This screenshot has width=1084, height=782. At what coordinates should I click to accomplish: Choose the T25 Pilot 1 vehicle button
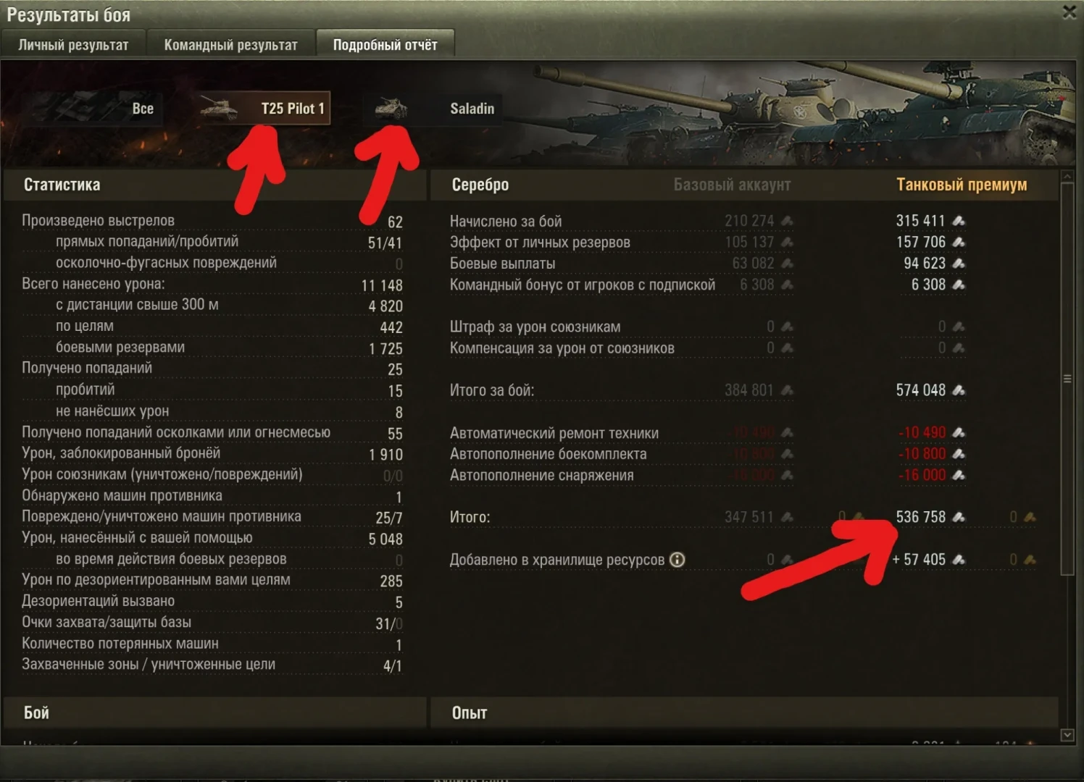(x=264, y=109)
